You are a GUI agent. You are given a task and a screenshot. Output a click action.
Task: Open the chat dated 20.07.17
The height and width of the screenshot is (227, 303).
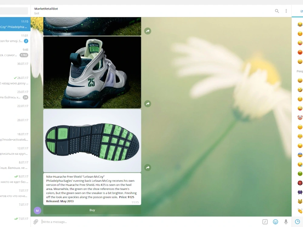15,123
